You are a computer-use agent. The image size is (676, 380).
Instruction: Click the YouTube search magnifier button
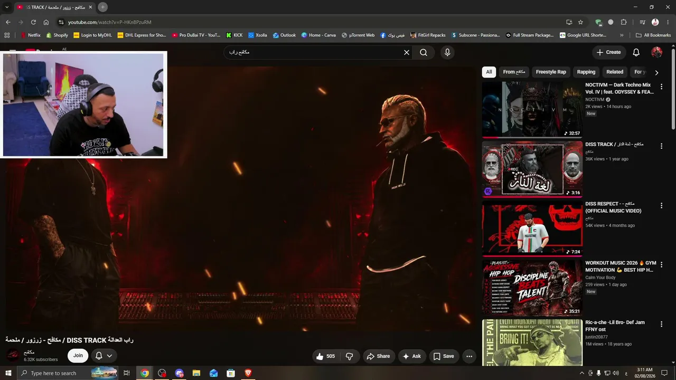tap(424, 53)
